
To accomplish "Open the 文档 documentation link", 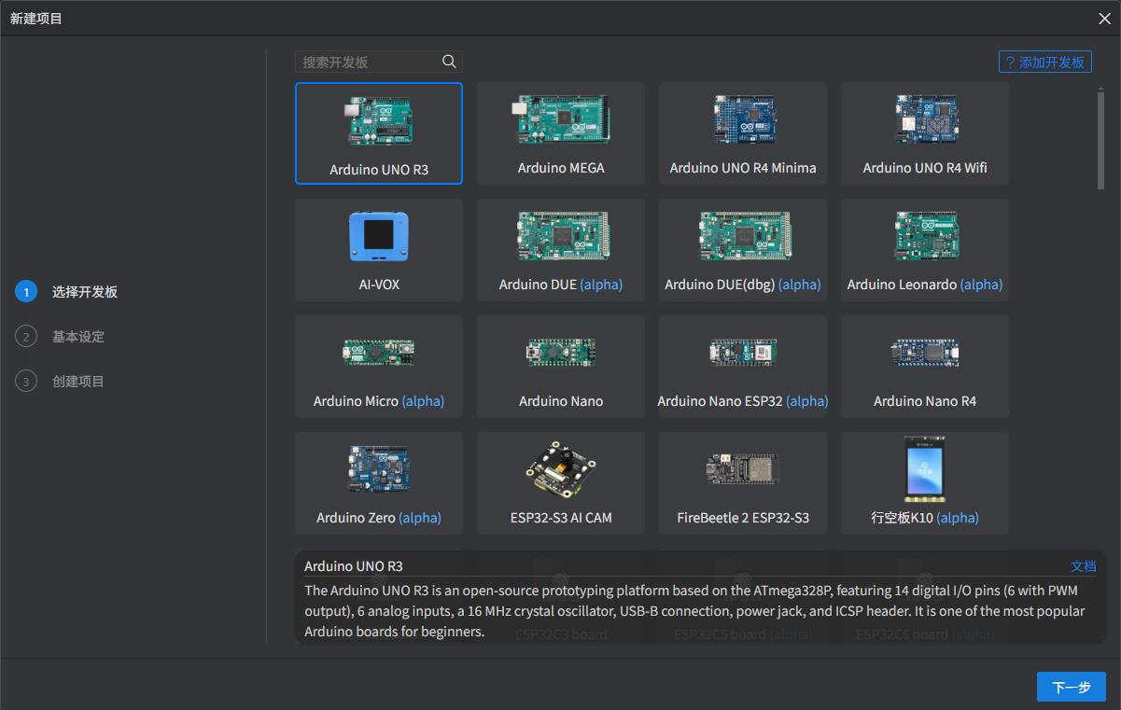I will point(1083,565).
